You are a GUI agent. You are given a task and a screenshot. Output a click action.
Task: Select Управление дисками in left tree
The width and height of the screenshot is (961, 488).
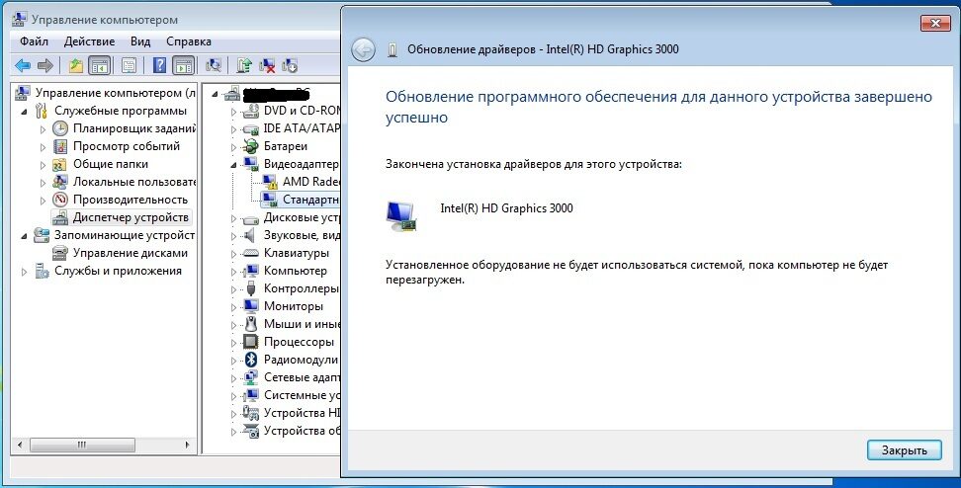[130, 253]
